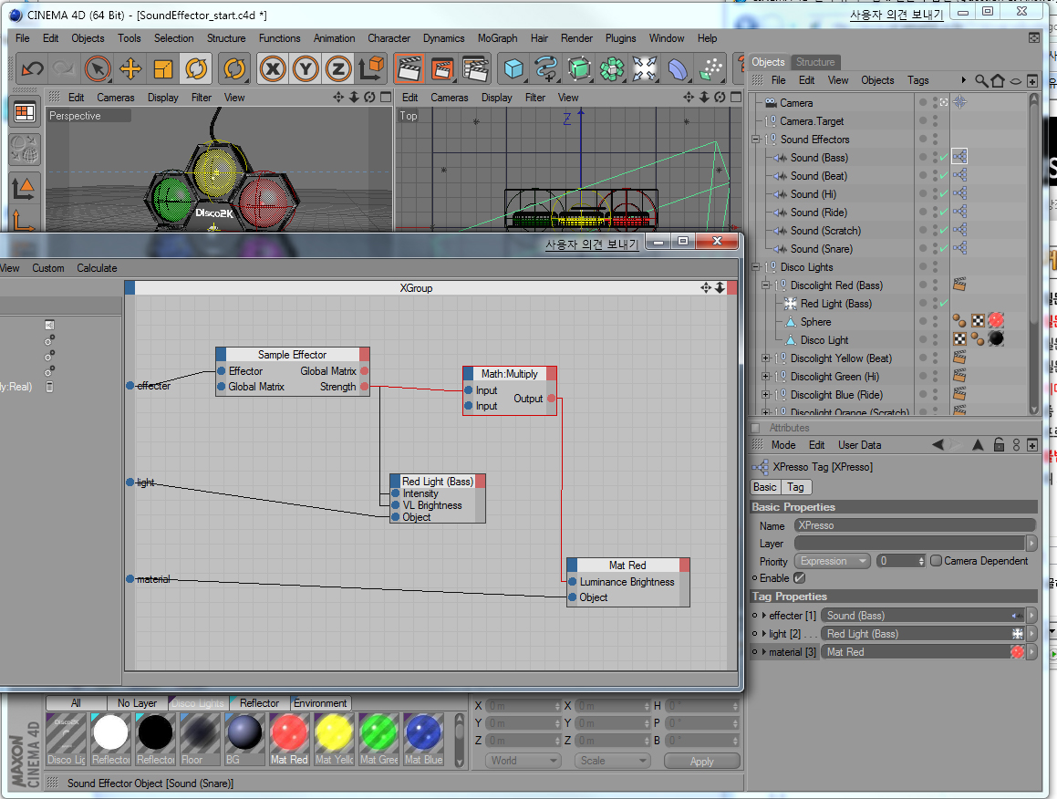Open the World coordinate dropdown
1057x799 pixels.
pos(523,761)
